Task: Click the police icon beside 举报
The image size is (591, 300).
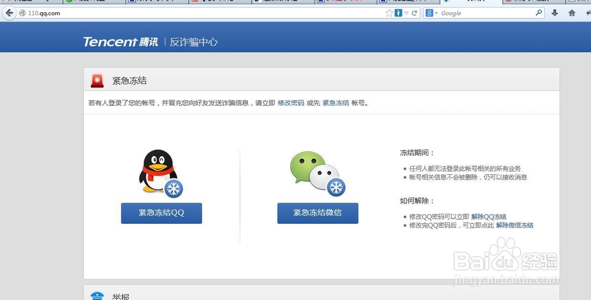Action: 98,295
